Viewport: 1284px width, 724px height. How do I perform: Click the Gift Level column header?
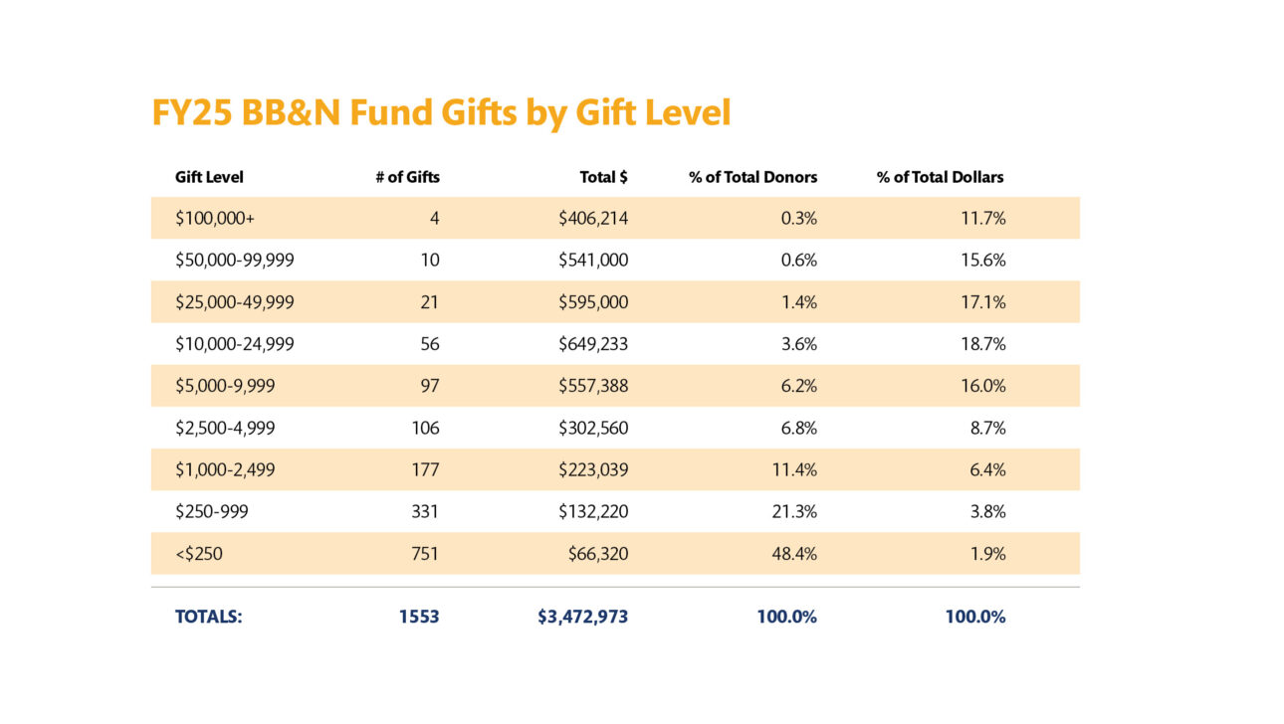click(209, 177)
